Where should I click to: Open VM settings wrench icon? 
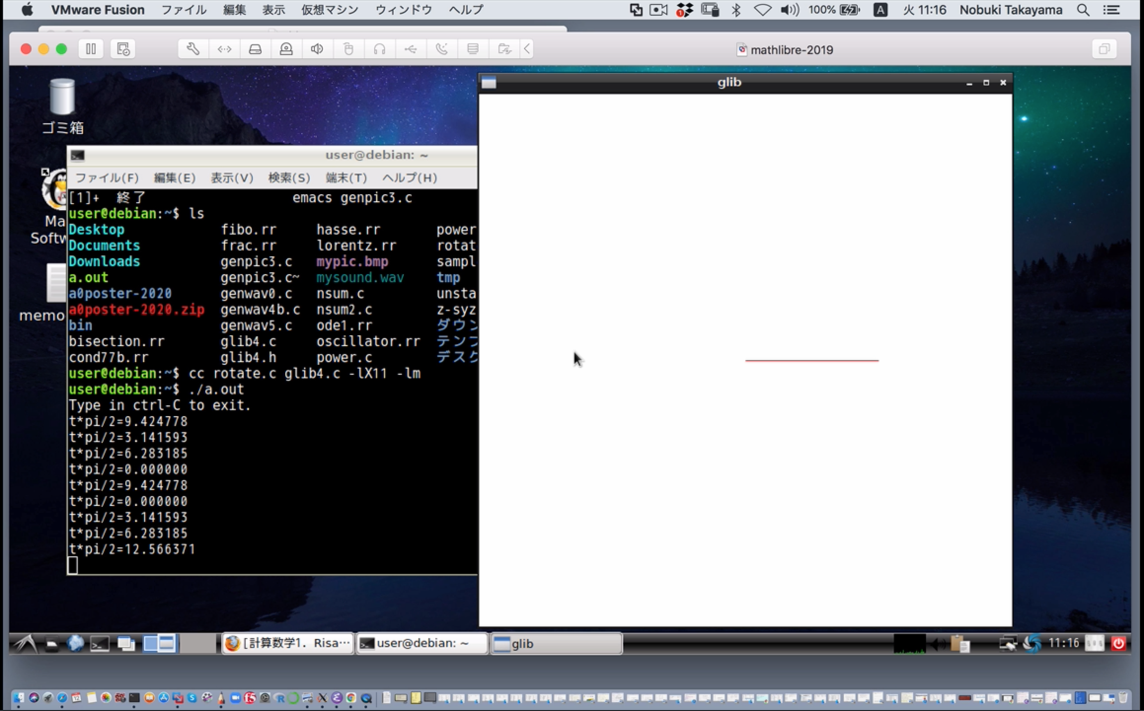coord(193,49)
